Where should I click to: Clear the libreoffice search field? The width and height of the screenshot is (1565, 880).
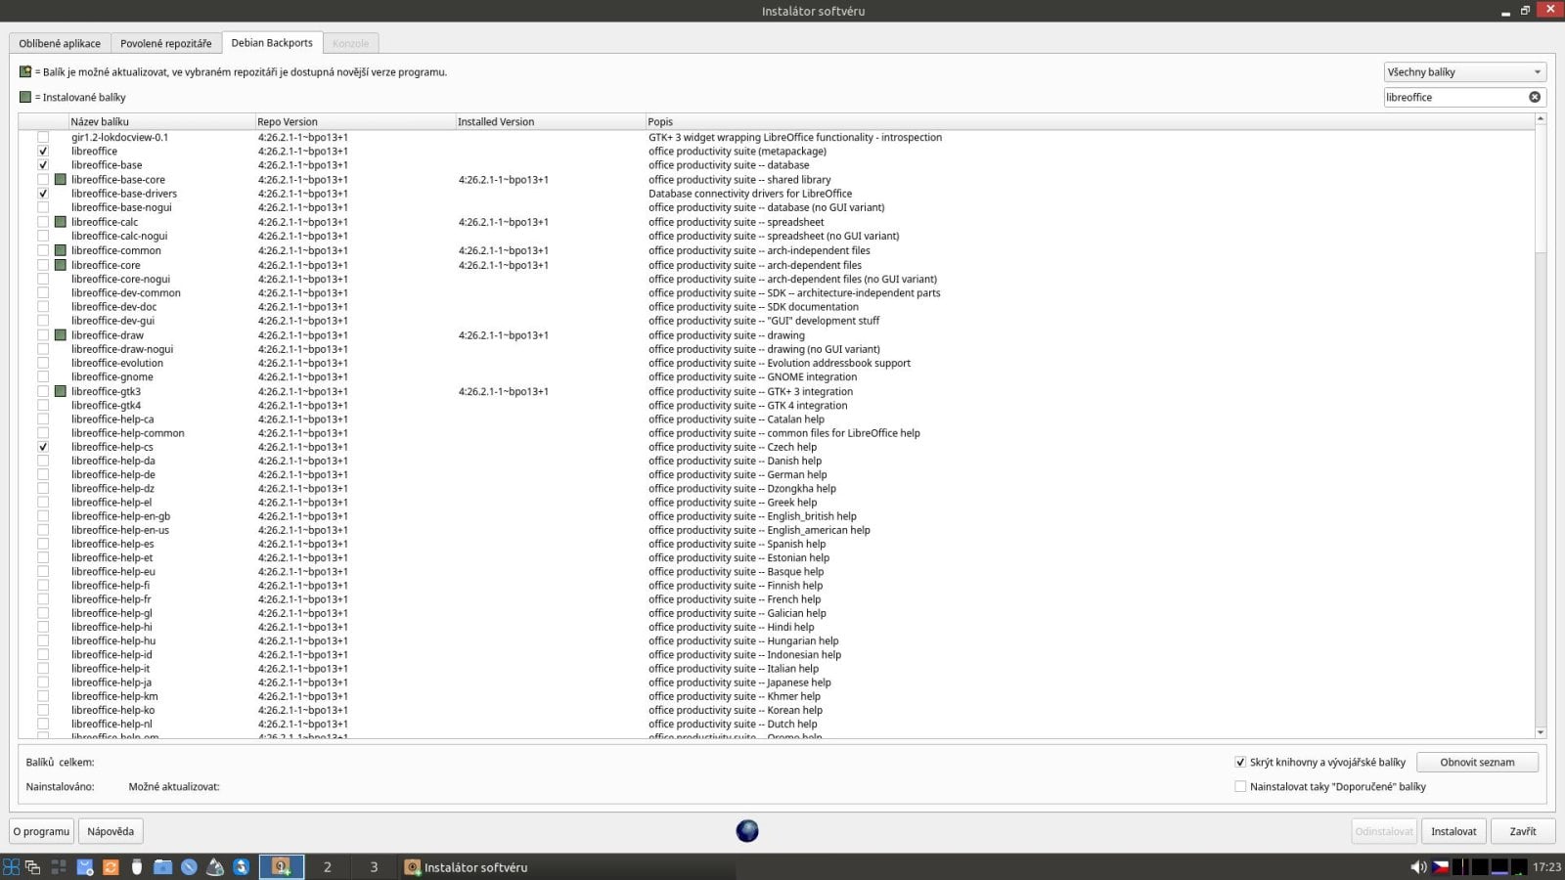[1535, 97]
